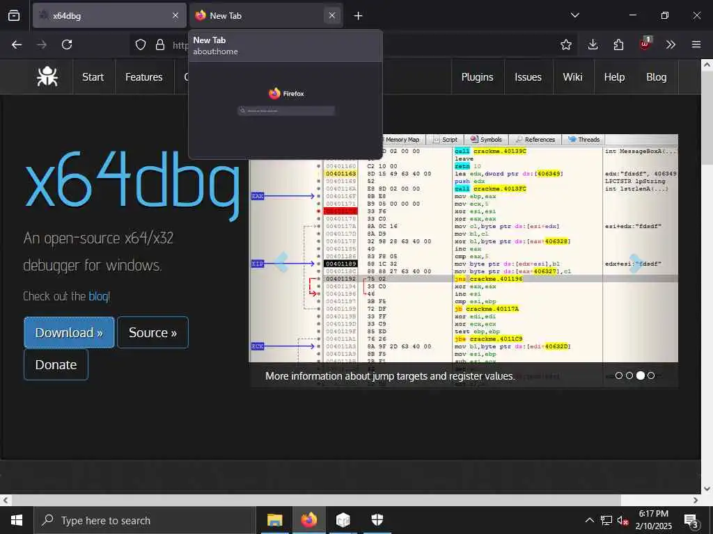Screen dimensions: 713x534
Task: Open File Explorer from taskbar
Action: 274,520
